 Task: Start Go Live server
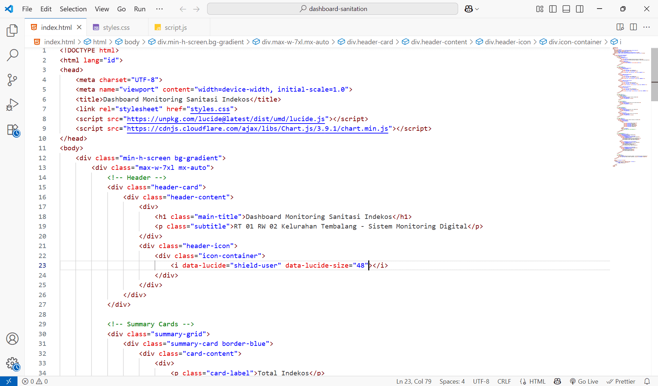[x=584, y=381]
